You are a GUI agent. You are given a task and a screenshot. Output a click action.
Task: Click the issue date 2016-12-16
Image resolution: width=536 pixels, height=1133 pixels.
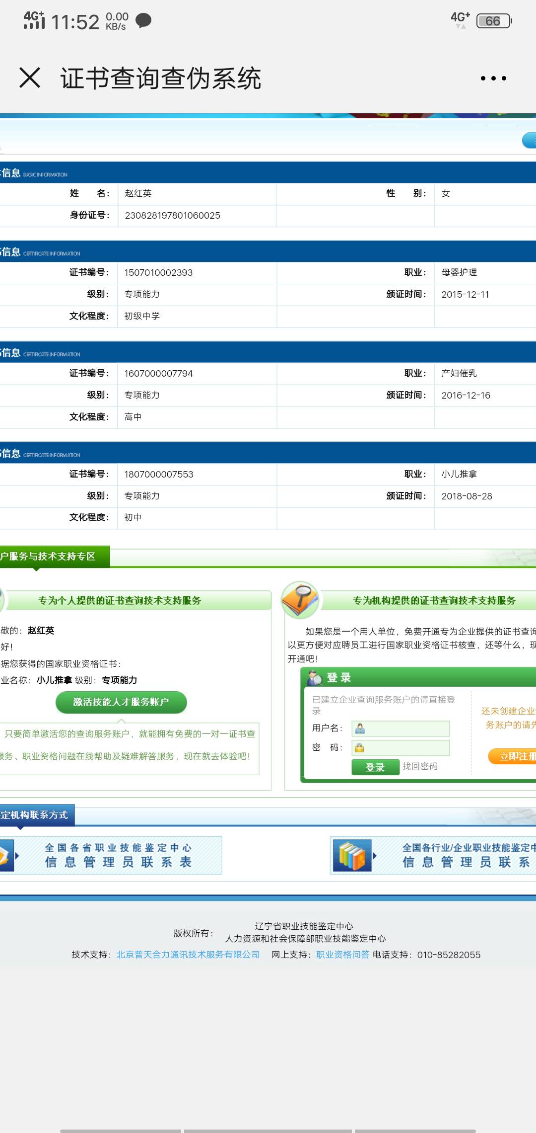click(x=466, y=395)
